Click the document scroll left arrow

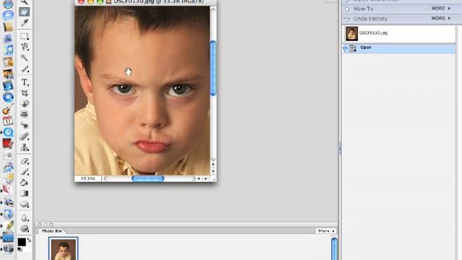[199, 178]
